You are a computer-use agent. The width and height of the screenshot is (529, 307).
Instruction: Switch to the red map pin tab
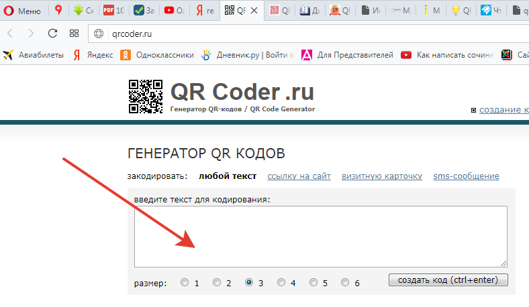click(x=58, y=11)
